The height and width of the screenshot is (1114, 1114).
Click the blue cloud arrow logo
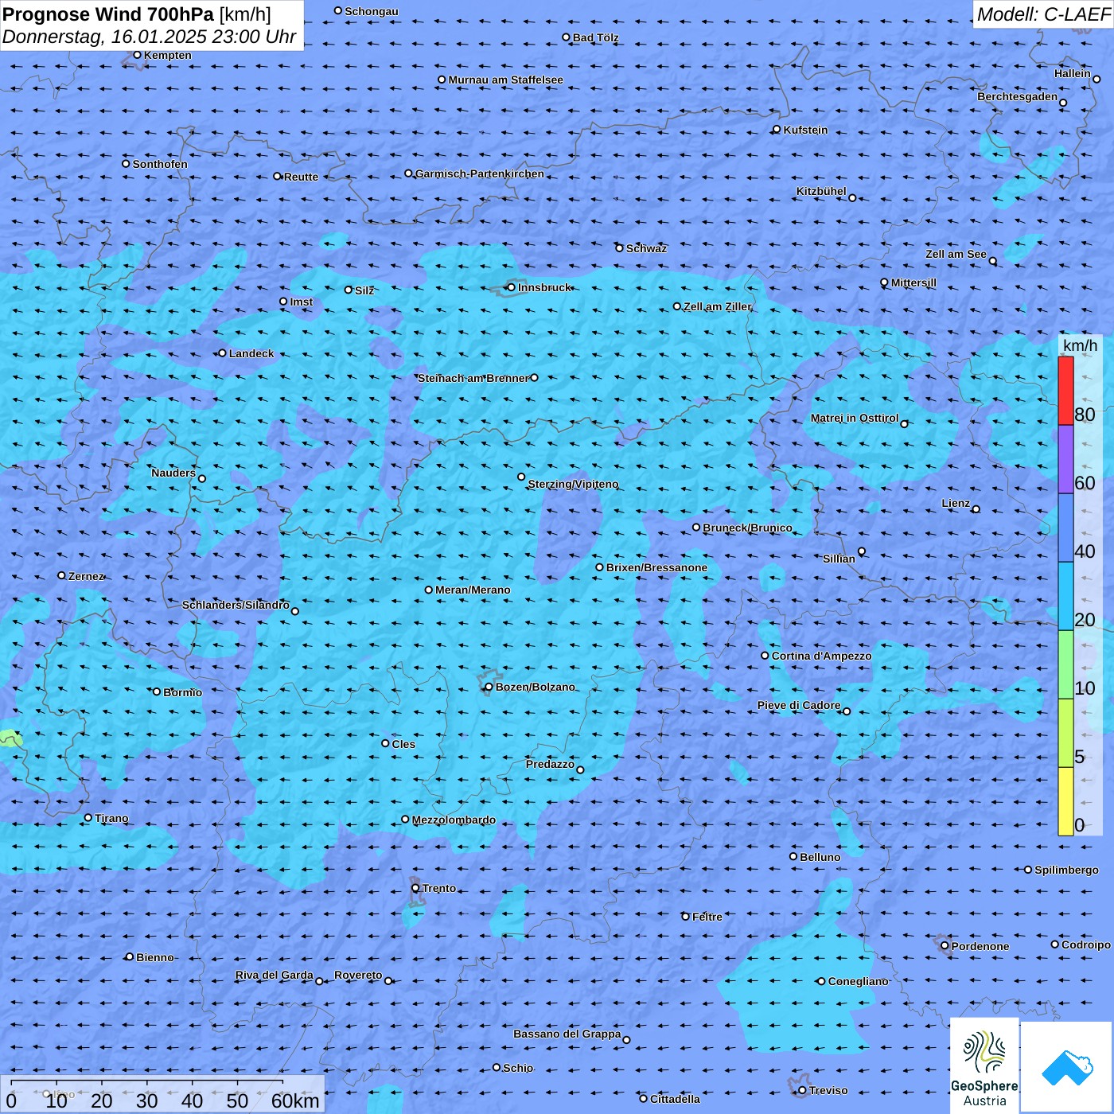point(1067,1066)
